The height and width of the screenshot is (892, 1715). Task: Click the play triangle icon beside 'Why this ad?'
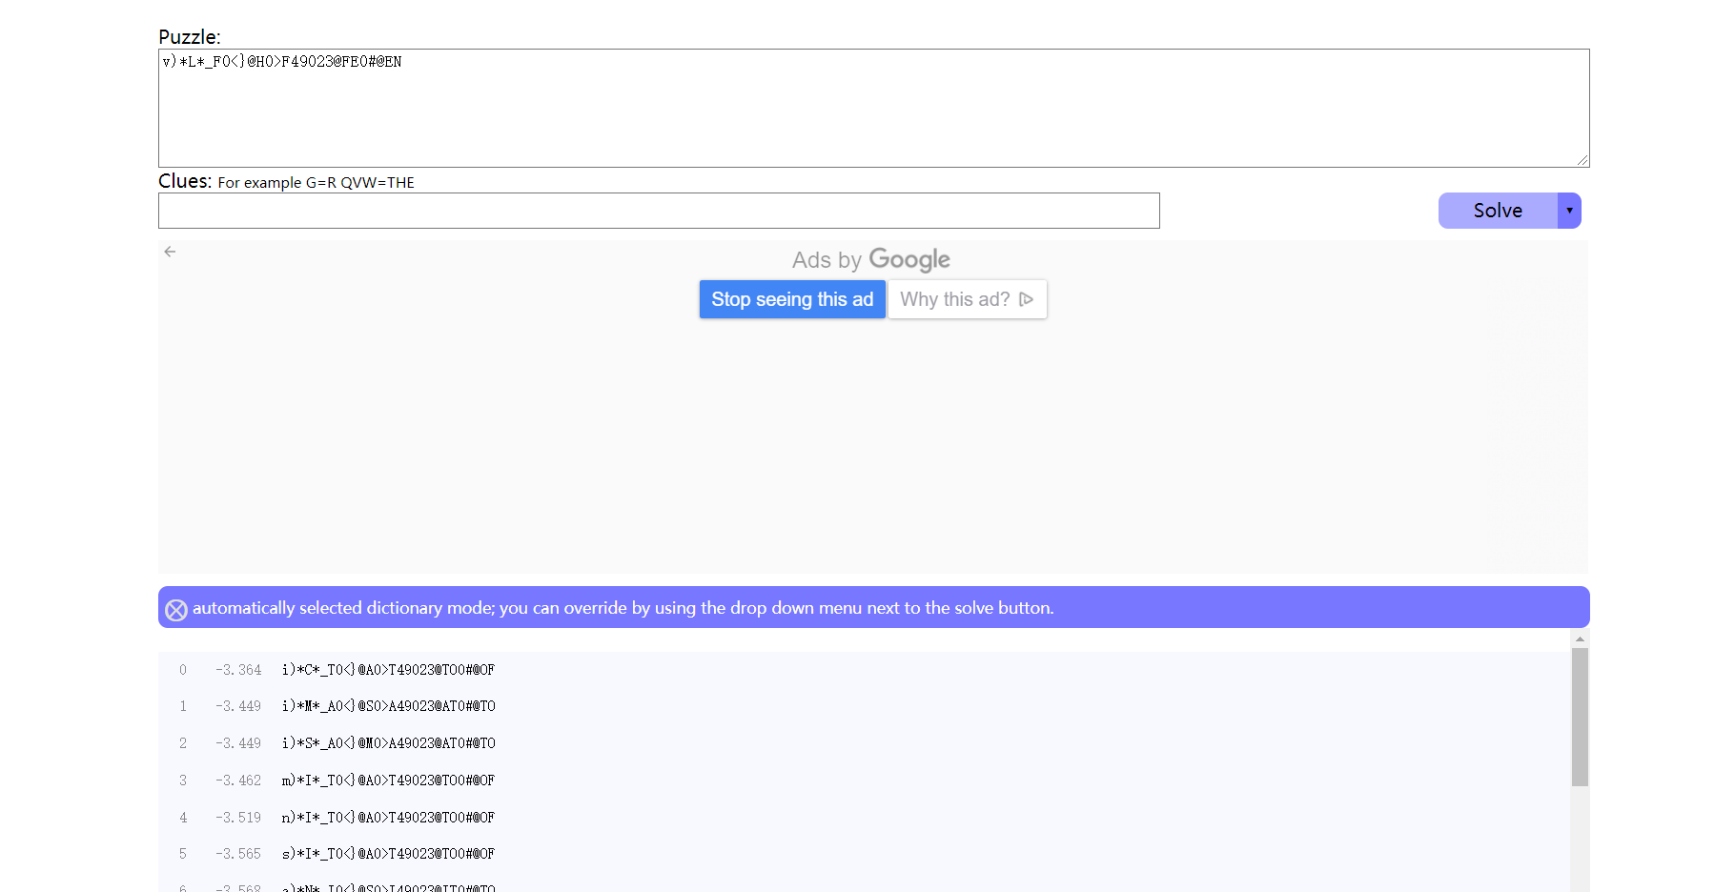point(1027,299)
